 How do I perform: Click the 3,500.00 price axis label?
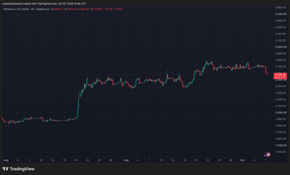tap(281, 14)
